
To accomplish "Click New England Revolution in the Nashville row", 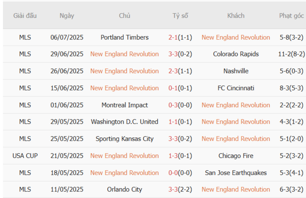I will pos(125,71).
